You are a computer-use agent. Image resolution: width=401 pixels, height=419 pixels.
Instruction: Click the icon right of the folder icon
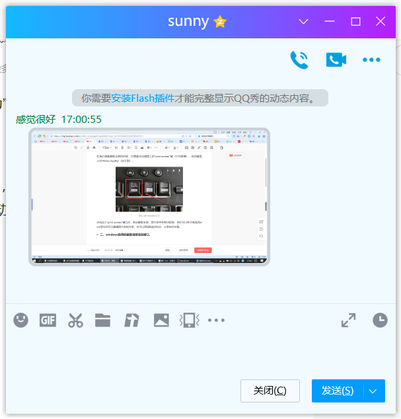[x=131, y=321]
